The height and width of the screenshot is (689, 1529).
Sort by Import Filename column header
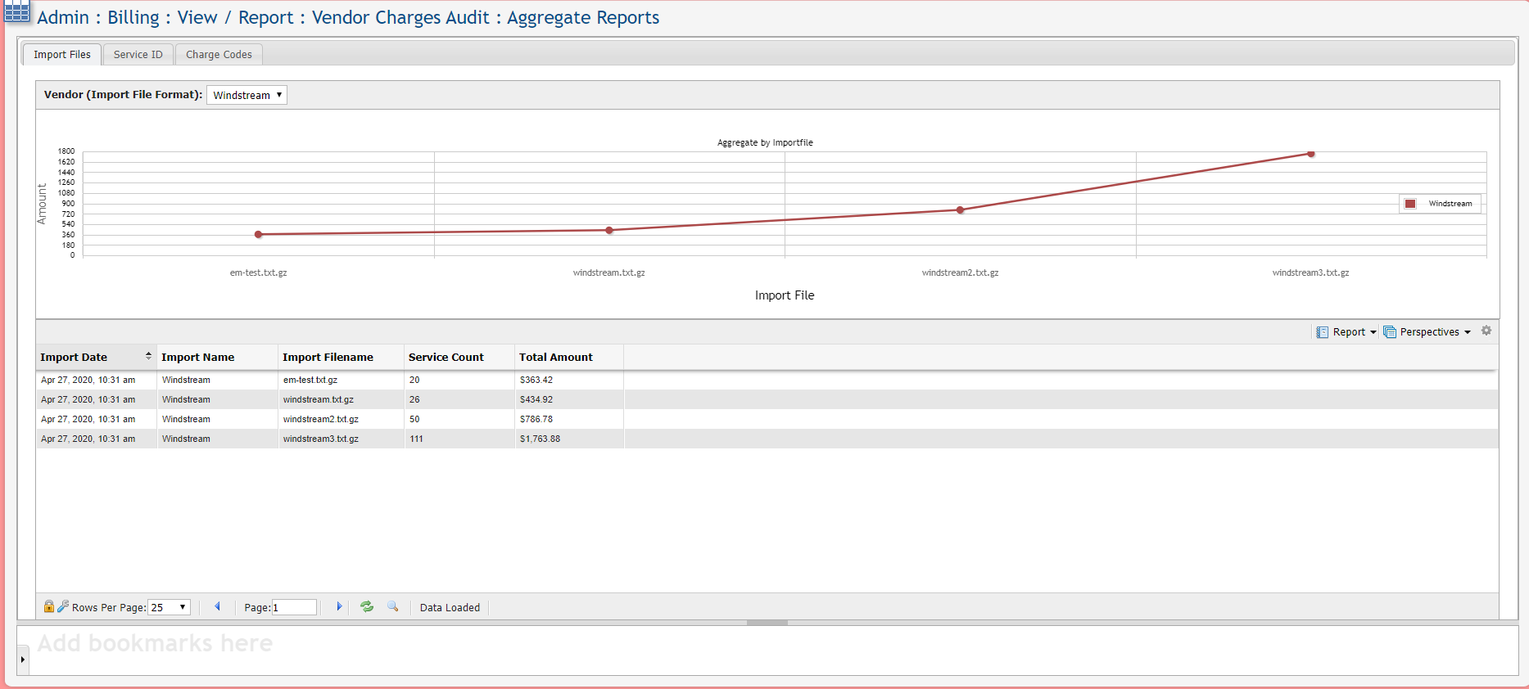coord(341,357)
